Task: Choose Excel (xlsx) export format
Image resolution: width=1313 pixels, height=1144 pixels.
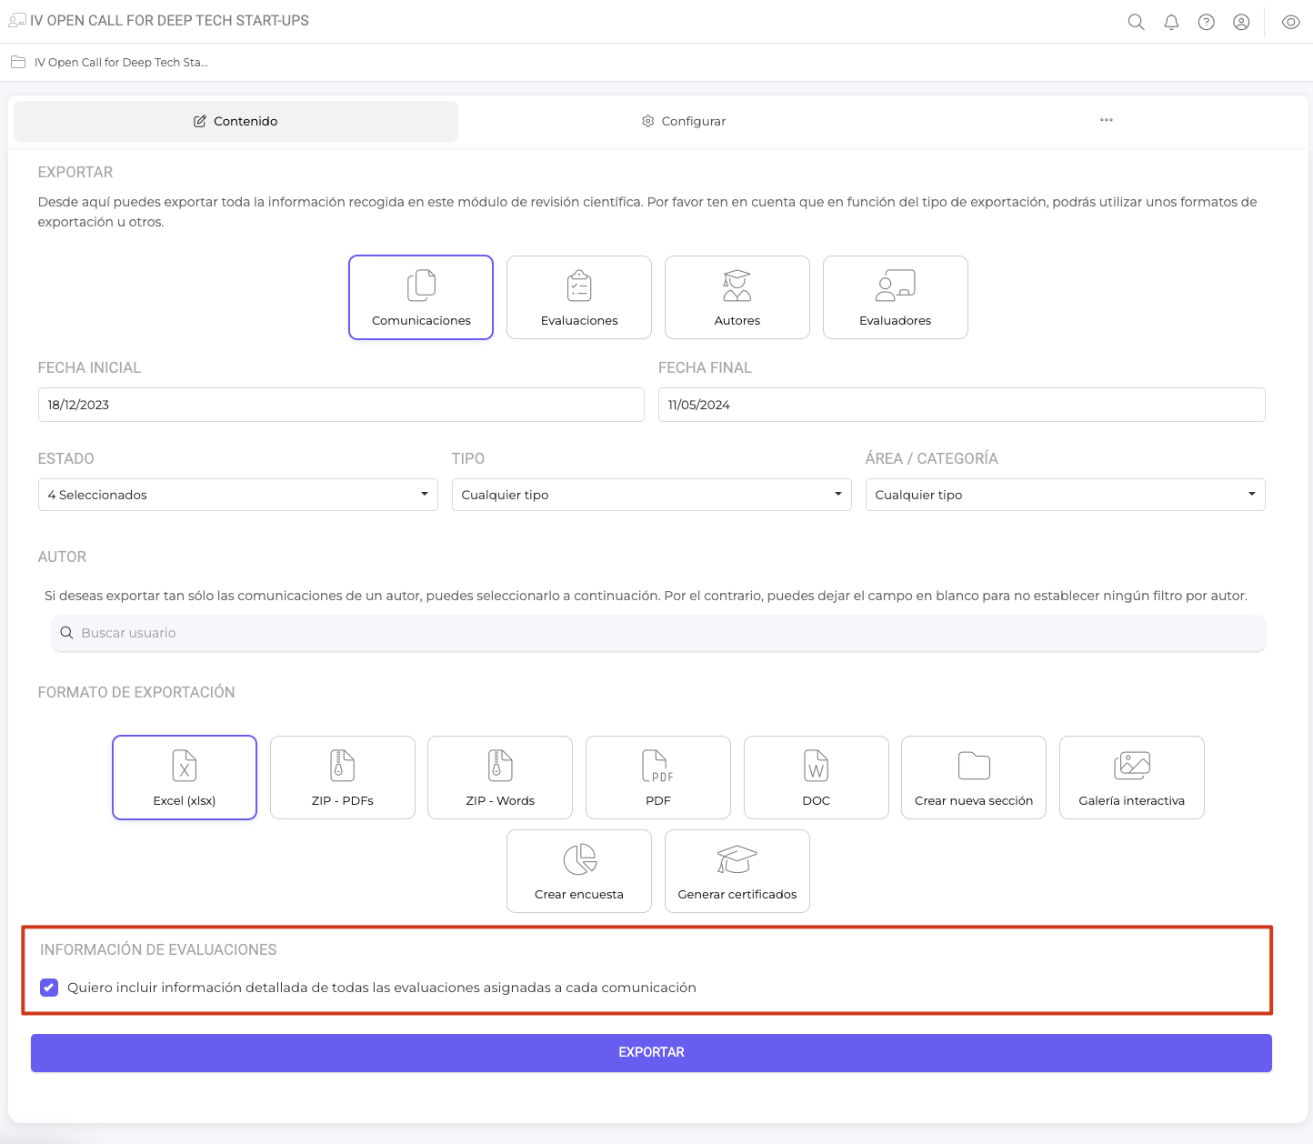Action: click(185, 778)
